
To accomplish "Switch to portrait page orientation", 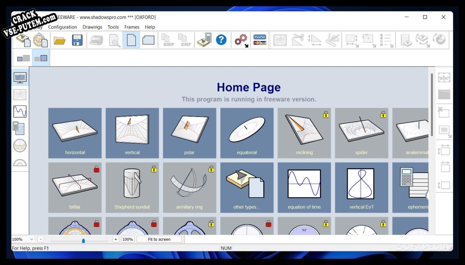I will 131,40.
